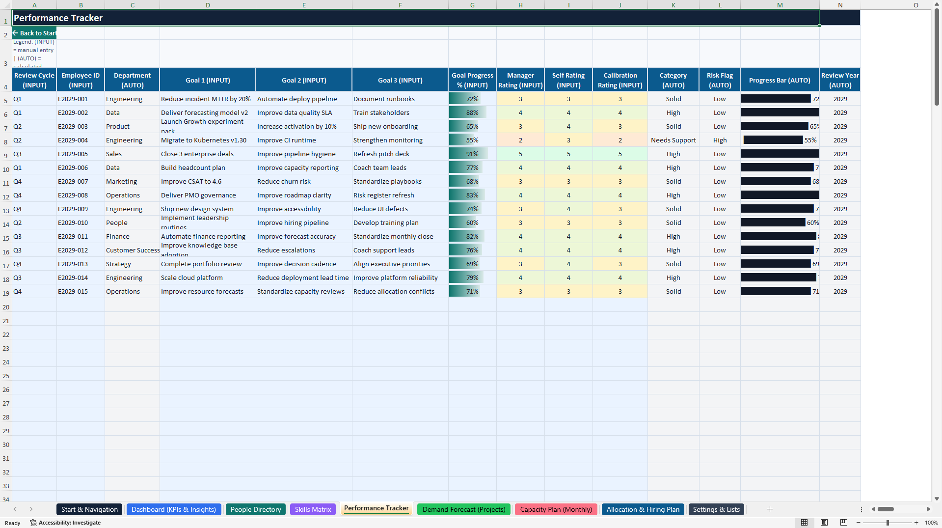Switch to Page Layout view icon
The width and height of the screenshot is (942, 528).
(x=824, y=523)
